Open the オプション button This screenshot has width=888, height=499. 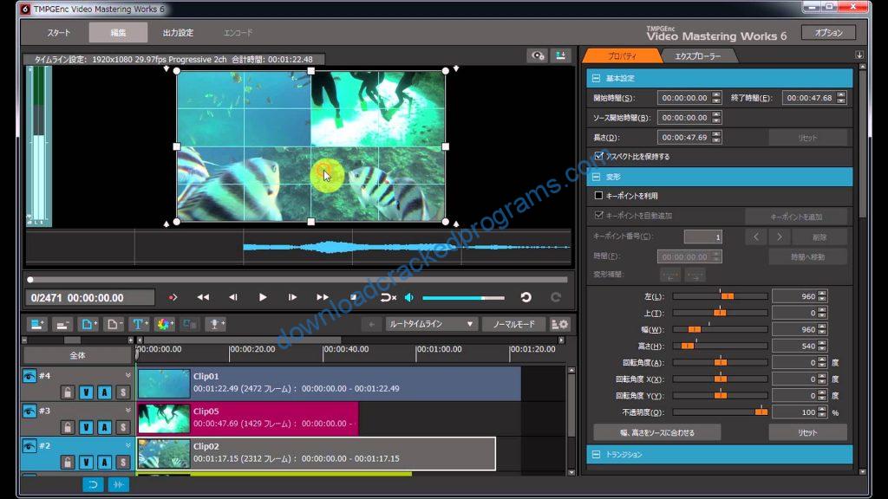pyautogui.click(x=828, y=33)
